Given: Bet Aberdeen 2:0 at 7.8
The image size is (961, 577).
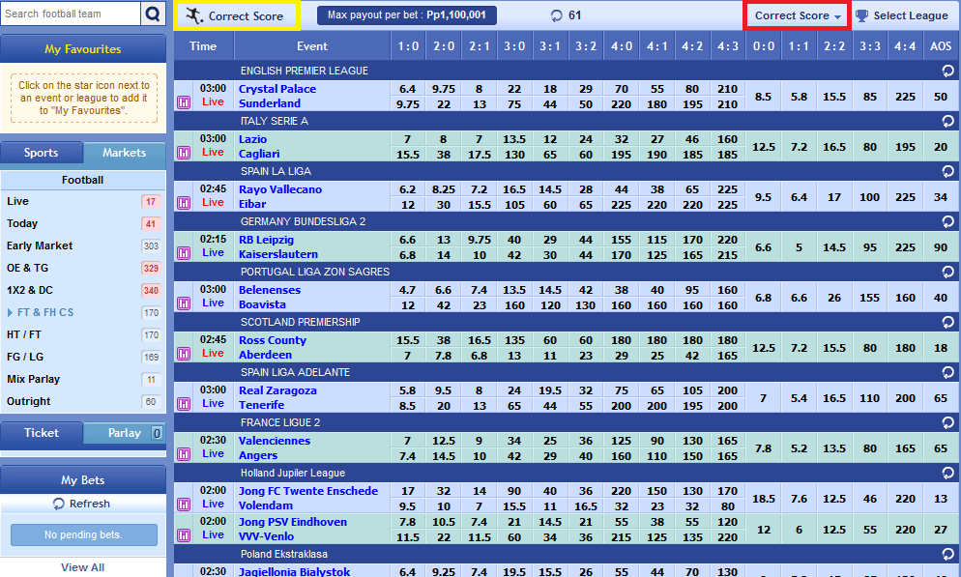Looking at the screenshot, I should coord(443,356).
